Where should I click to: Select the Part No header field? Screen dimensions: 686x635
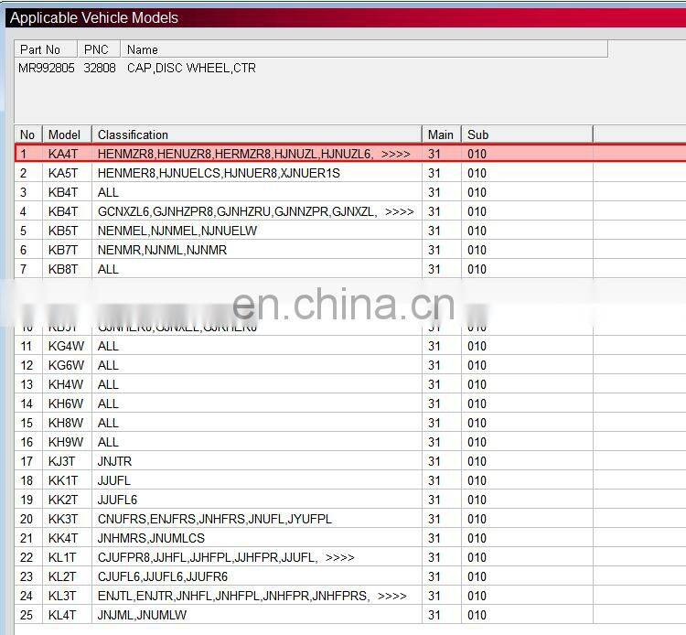[x=40, y=49]
